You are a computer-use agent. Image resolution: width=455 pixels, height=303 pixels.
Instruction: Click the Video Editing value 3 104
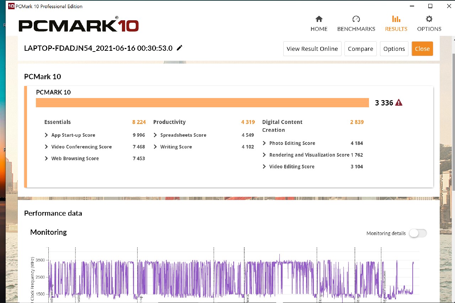coord(357,167)
